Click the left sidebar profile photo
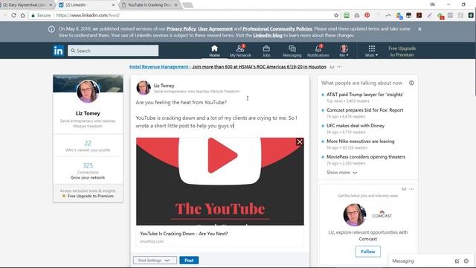Viewport: 476px width, 268px height. coord(88,91)
